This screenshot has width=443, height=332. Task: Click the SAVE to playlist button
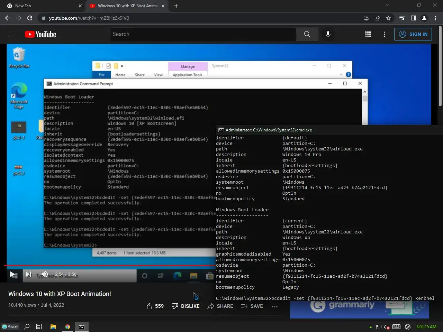(252, 306)
